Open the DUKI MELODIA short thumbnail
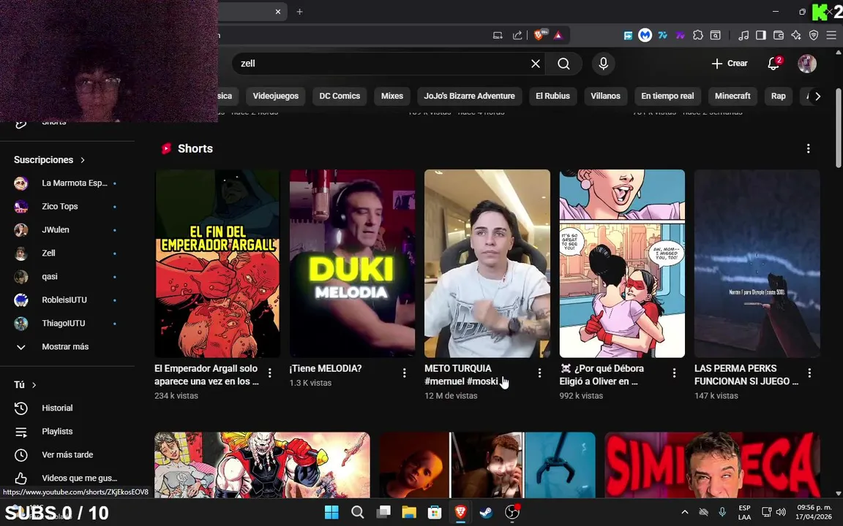Screen dimensions: 843x526 [352, 264]
